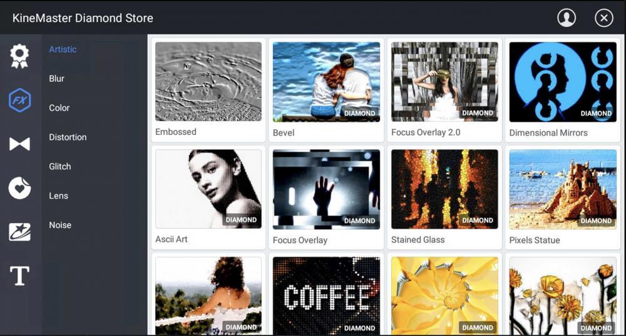Open the yellow poppies sketch thumbnail
626x336 pixels.
[x=563, y=296]
